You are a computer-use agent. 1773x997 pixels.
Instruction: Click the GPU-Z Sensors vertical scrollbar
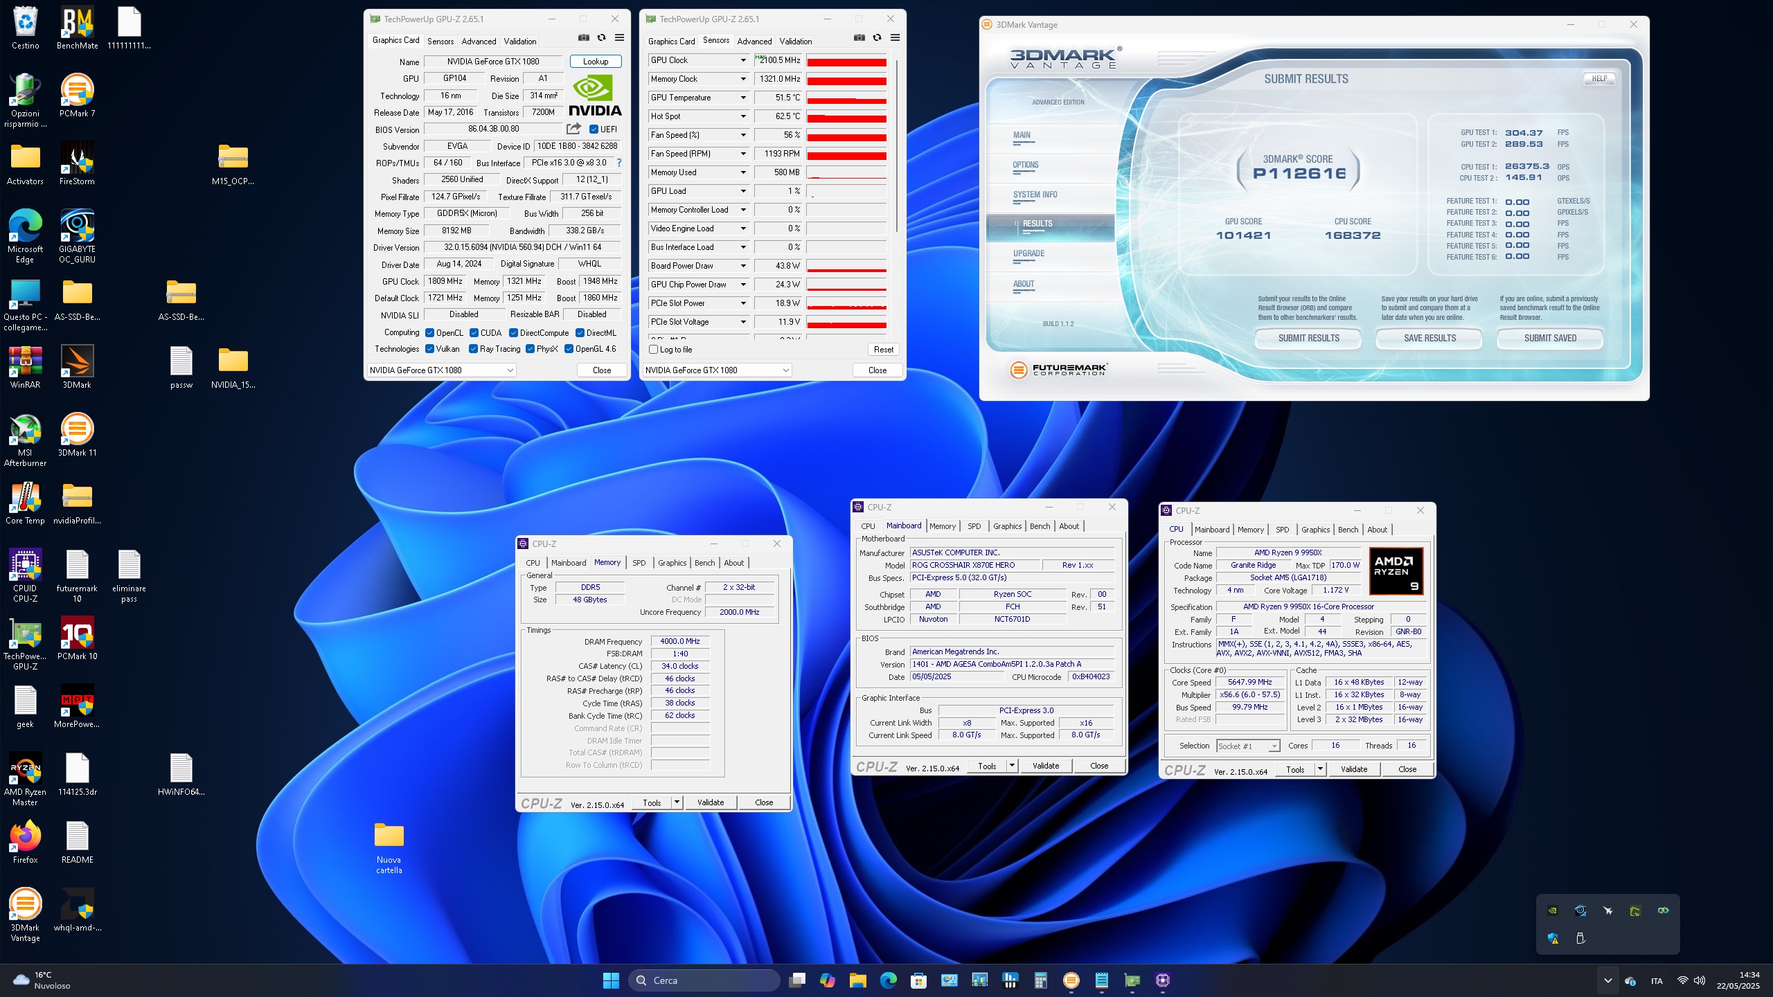click(x=897, y=145)
